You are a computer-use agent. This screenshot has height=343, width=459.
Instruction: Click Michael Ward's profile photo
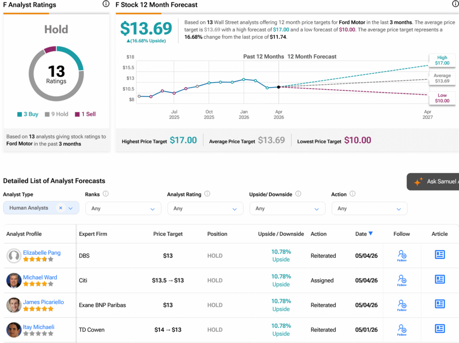click(14, 281)
